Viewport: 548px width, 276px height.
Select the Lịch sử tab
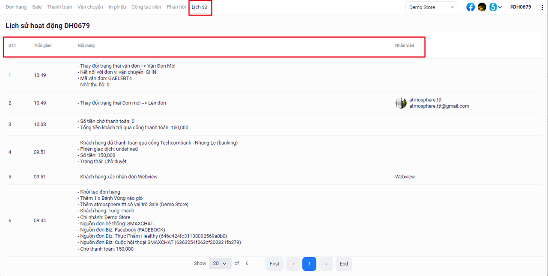200,7
